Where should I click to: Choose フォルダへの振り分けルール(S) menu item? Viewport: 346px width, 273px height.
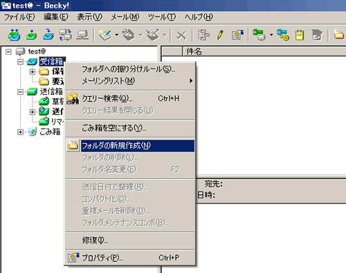tap(130, 69)
